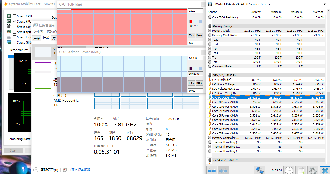Click Reset on the CPU Package Power graph

[x=199, y=83]
